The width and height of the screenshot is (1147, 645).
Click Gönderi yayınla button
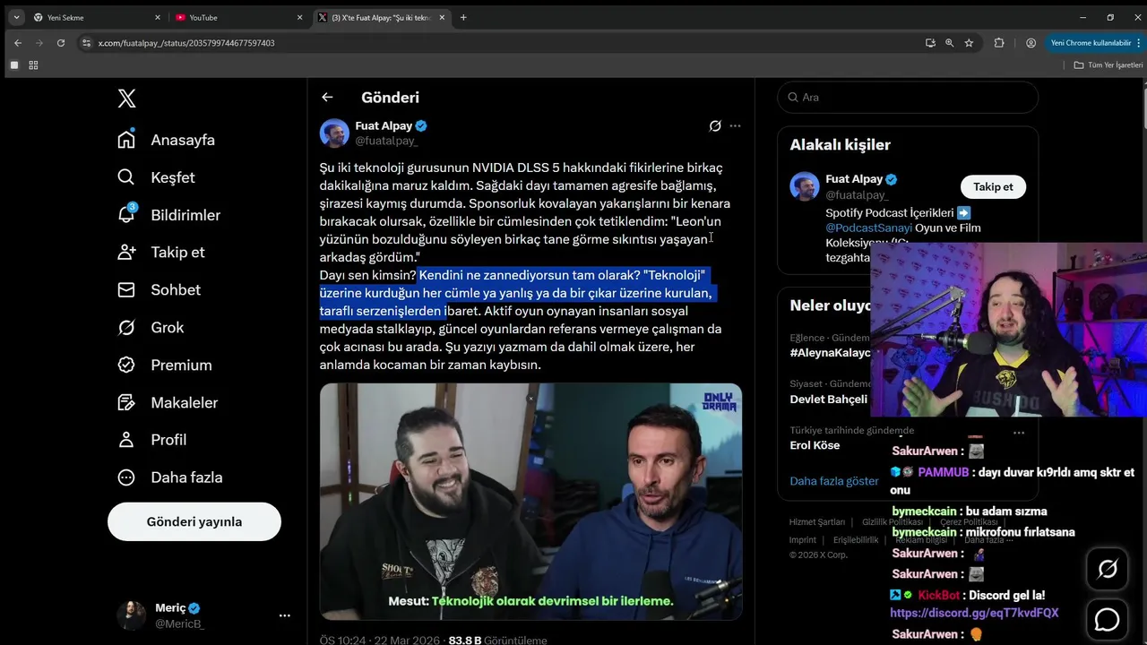[194, 521]
